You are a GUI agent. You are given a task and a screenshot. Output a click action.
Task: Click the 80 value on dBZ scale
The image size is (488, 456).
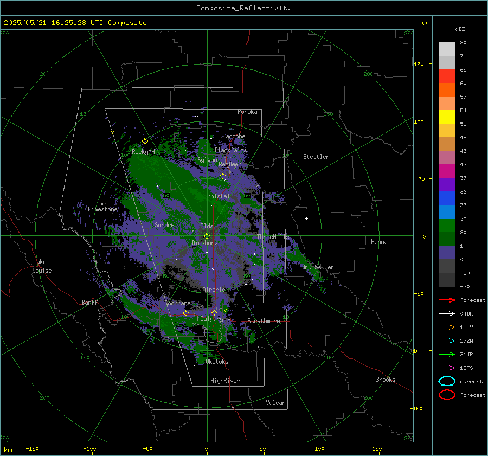463,43
